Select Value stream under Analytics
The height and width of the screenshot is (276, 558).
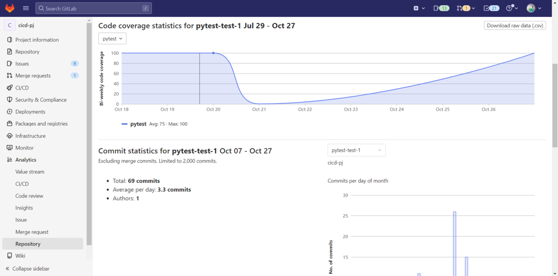[x=29, y=171]
